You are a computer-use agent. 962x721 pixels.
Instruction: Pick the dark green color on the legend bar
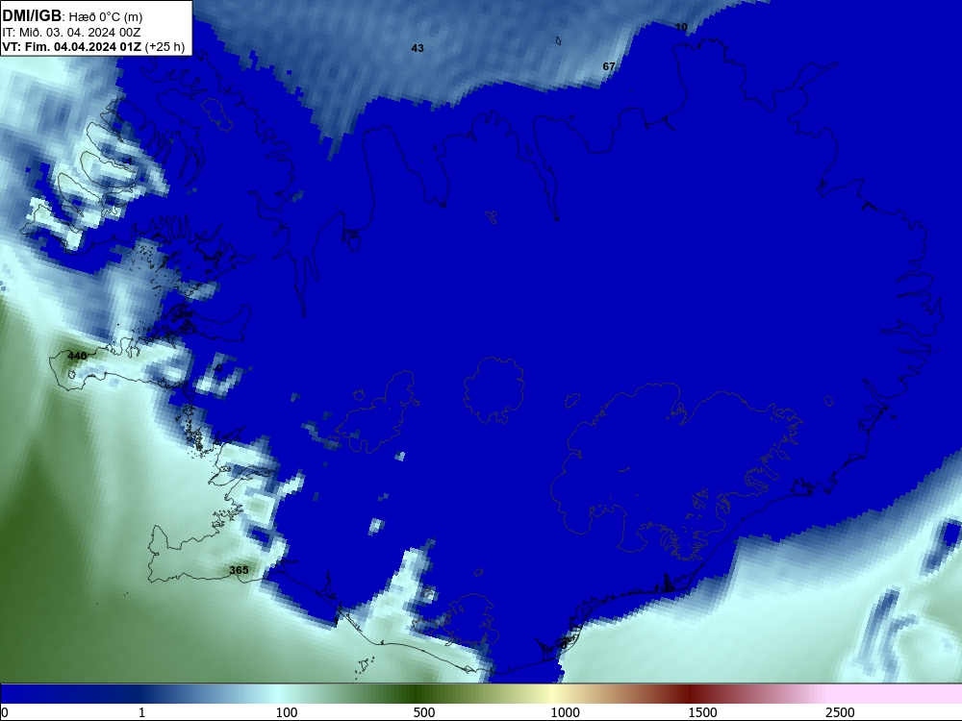418,694
